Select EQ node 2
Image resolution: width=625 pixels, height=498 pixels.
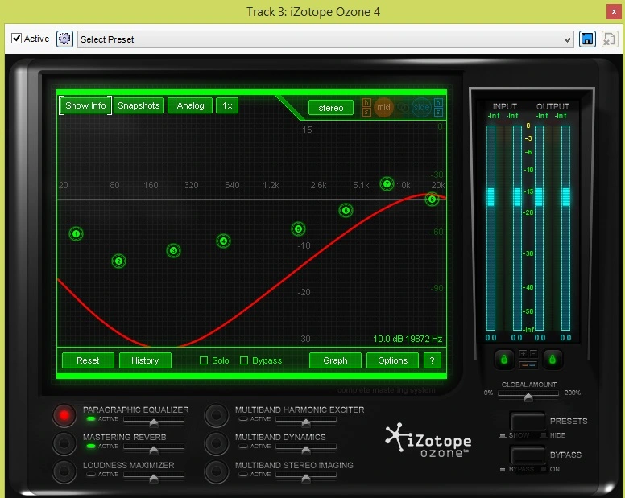[118, 261]
